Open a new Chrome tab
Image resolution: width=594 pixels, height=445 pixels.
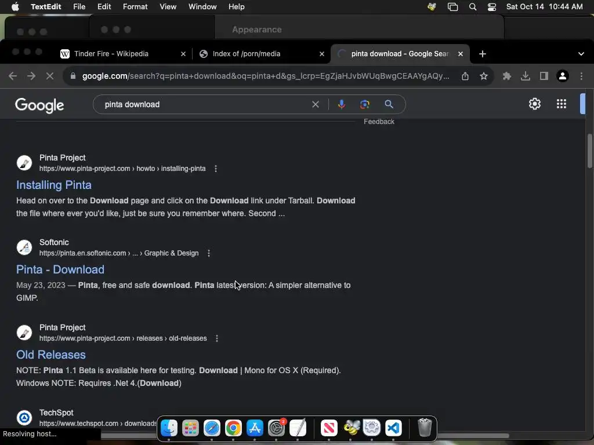(x=482, y=54)
